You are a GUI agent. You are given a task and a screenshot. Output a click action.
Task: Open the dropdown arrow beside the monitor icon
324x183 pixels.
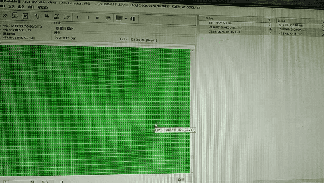pos(126,18)
